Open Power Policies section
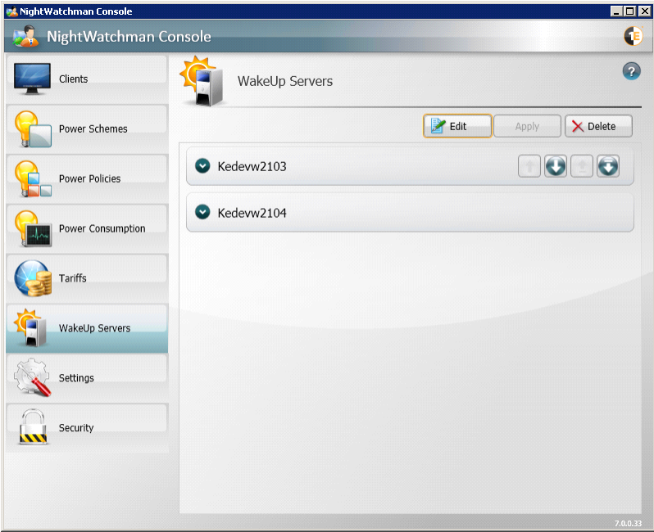 point(86,179)
